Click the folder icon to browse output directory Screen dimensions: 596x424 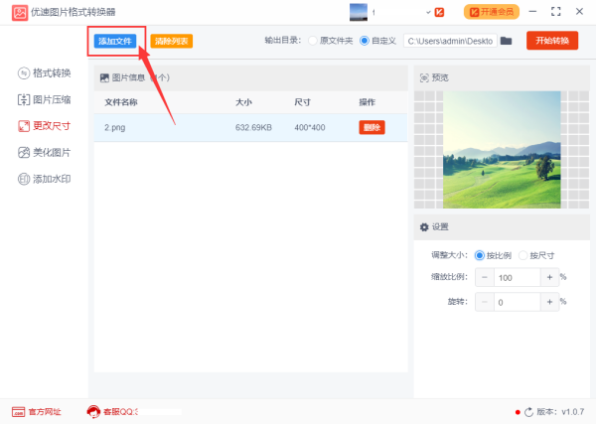[506, 41]
